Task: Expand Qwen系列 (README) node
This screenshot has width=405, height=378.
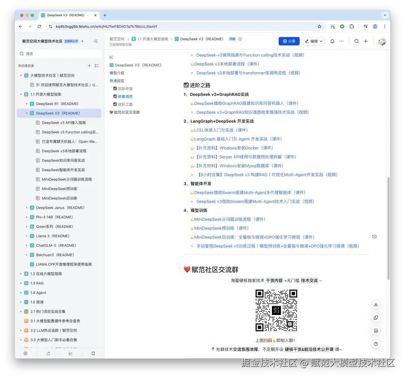Action: [x=27, y=226]
